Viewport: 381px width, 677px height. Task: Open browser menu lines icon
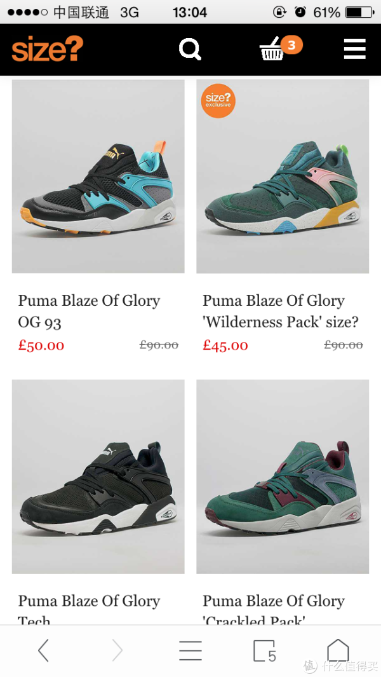point(190,650)
